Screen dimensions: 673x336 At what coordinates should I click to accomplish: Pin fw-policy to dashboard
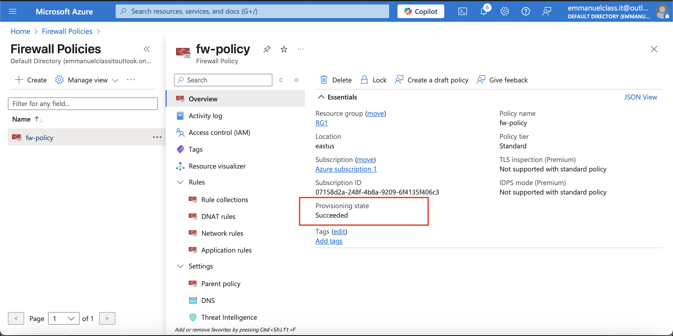(x=267, y=49)
